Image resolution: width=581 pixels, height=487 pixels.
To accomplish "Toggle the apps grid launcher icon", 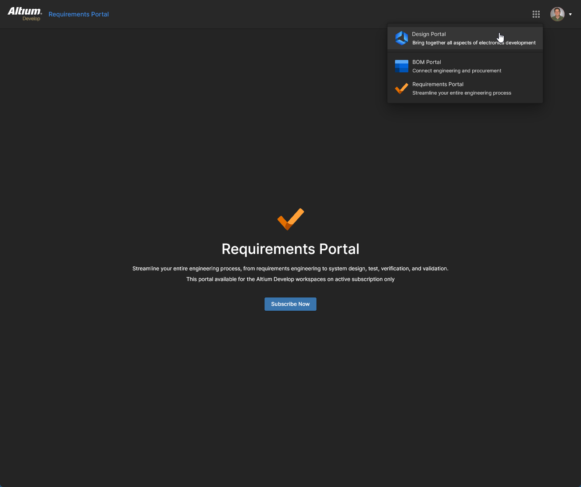I will (x=536, y=14).
